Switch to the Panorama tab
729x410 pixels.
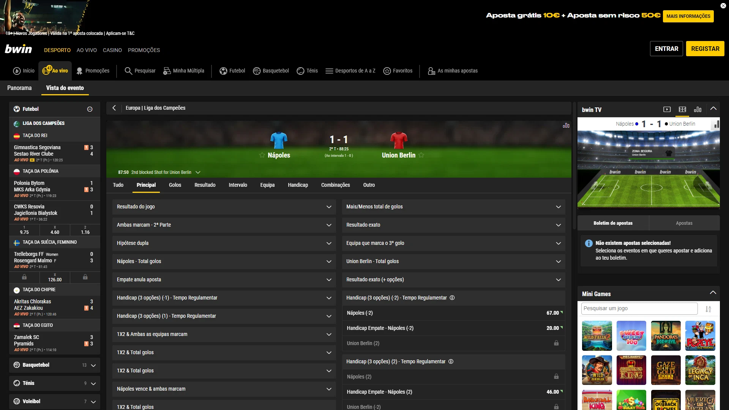pyautogui.click(x=19, y=88)
